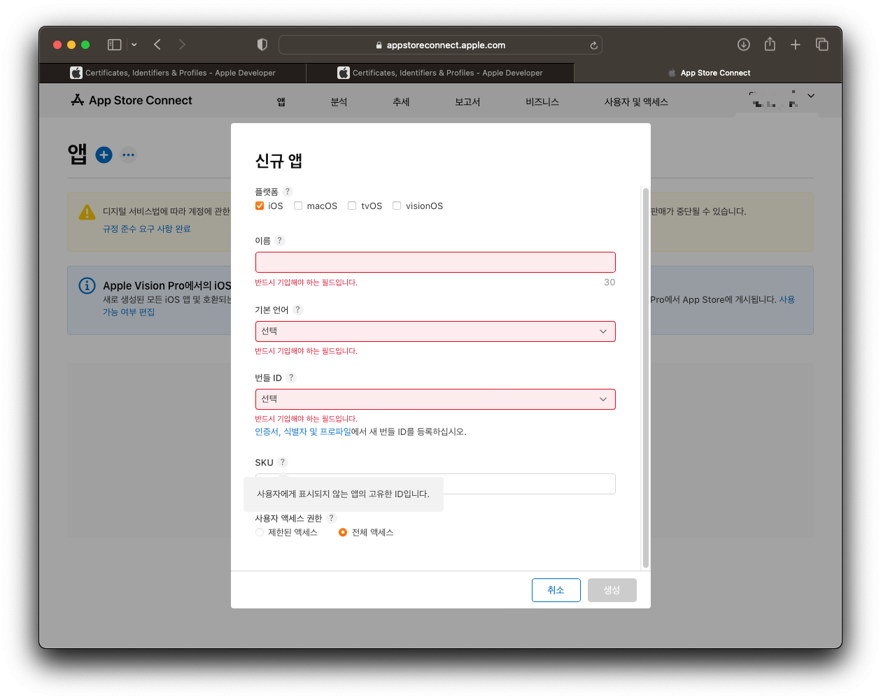Click the yellow warning triangle icon
This screenshot has height=700, width=881.
[x=87, y=213]
